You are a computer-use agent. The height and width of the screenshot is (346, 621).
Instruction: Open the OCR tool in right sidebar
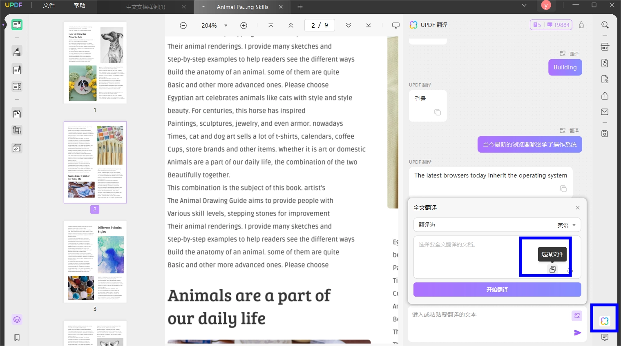coord(605,47)
